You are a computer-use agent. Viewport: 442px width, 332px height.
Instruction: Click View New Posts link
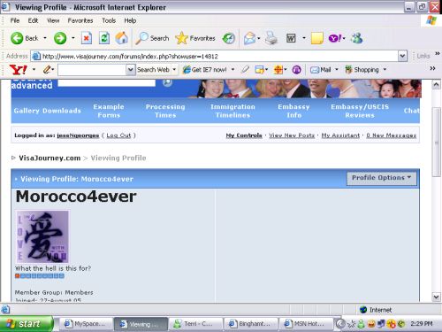(292, 135)
